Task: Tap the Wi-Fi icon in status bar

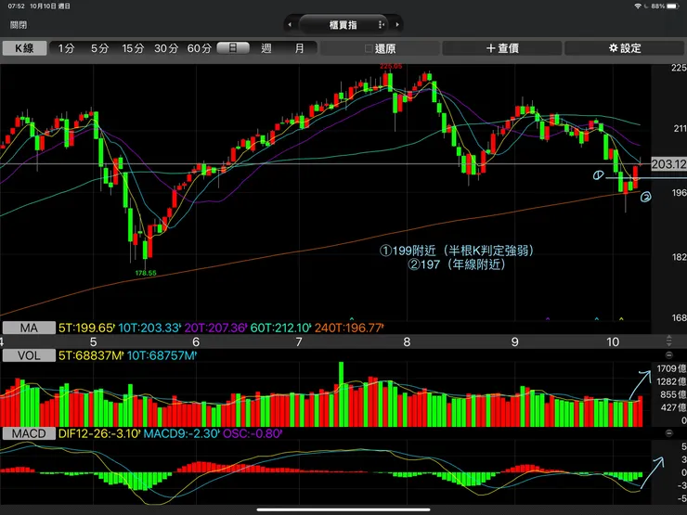Action: [x=638, y=6]
